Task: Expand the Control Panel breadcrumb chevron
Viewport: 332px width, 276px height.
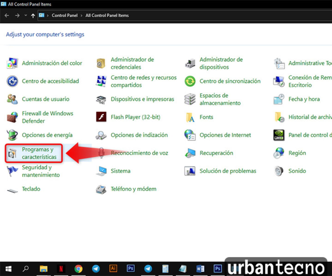Action: tap(82, 15)
